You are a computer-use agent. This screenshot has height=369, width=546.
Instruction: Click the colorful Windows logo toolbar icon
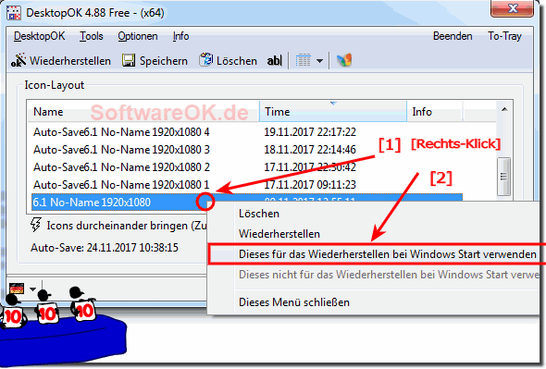click(344, 60)
